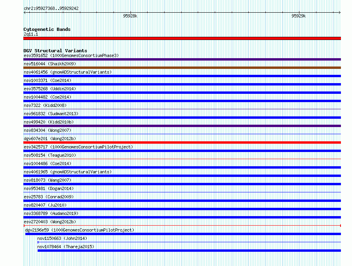Select the thin blue line below nsv1150663
Image resolution: width=352 pixels, height=266 pixels.
click(x=189, y=242)
